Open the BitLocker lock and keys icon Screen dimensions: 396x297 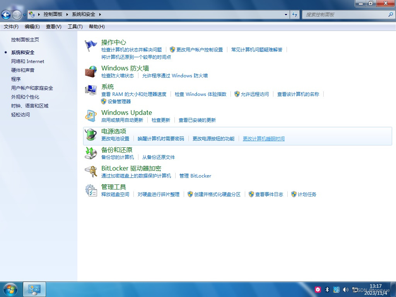pyautogui.click(x=90, y=172)
